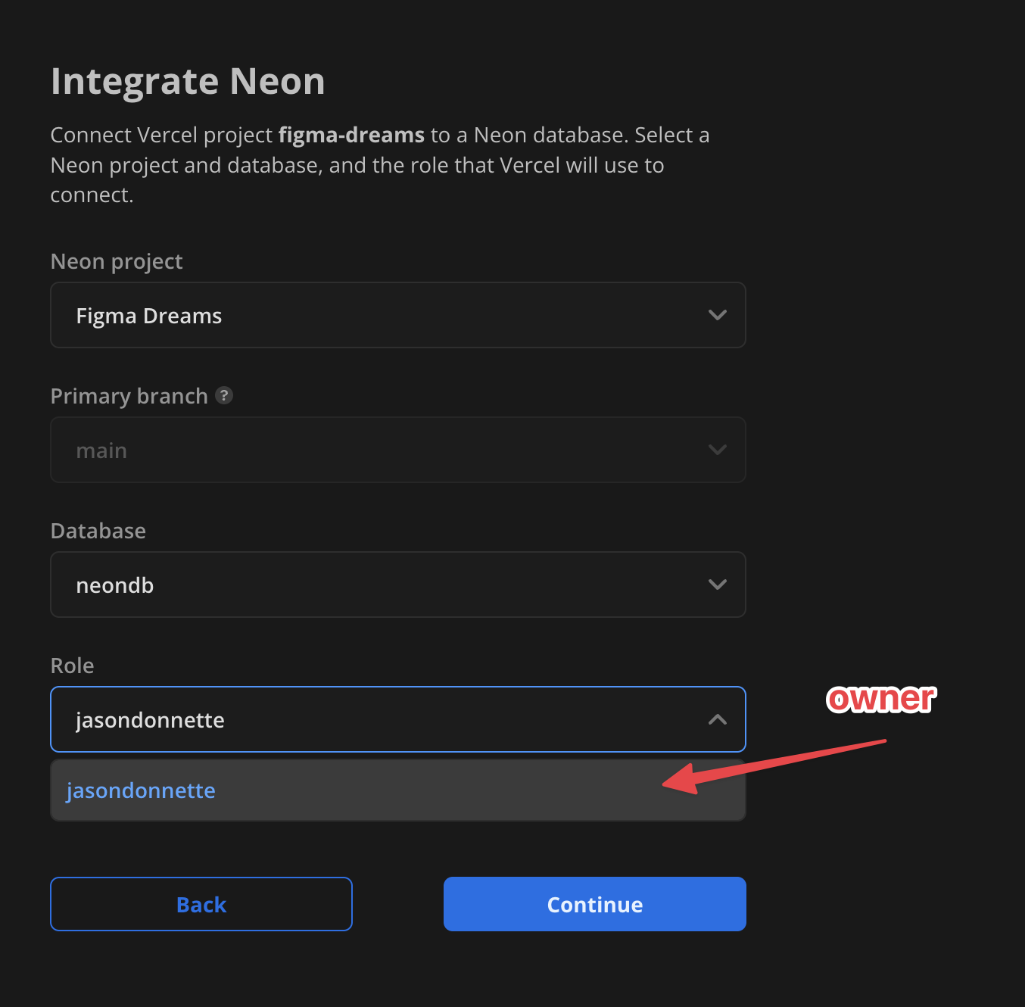Click the bold figma-dreams project name

(351, 135)
